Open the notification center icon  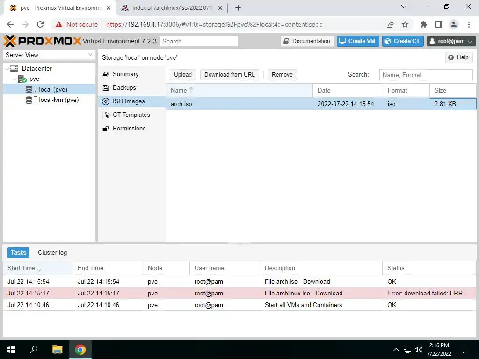[464, 350]
